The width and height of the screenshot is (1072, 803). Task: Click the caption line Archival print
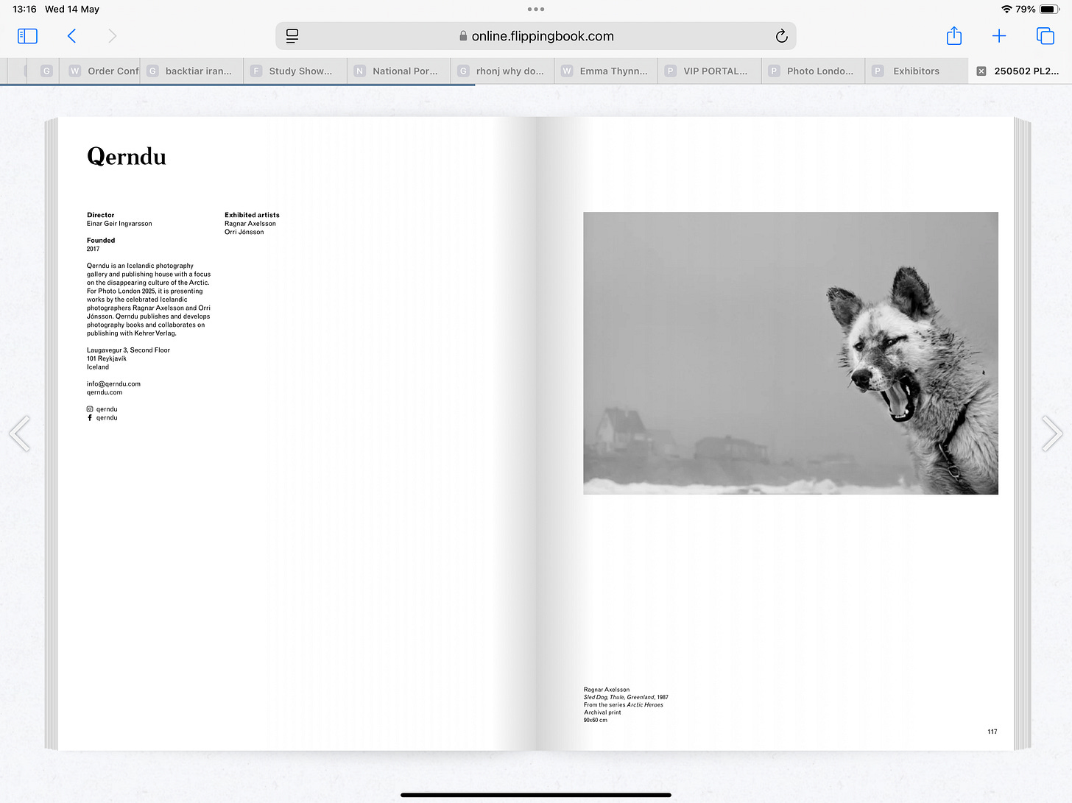click(x=602, y=712)
